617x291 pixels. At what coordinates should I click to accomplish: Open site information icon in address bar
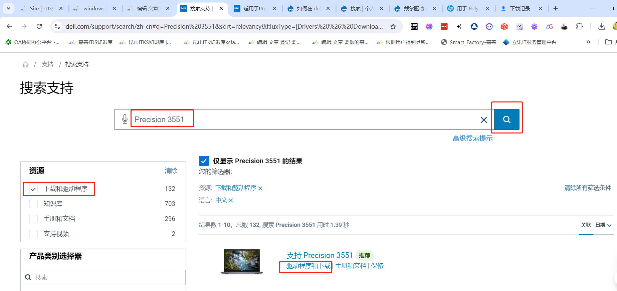click(57, 26)
